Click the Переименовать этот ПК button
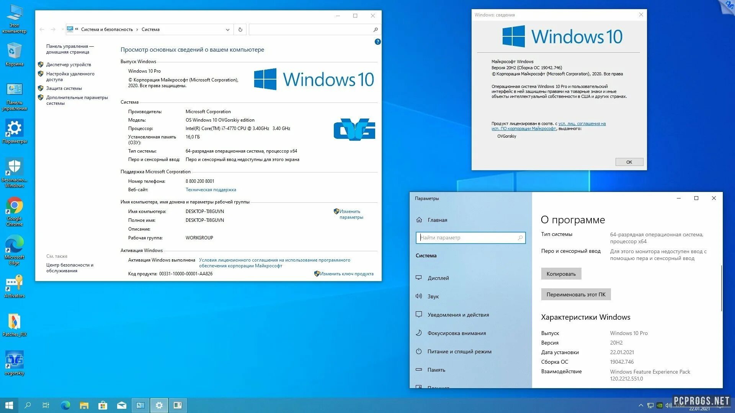 (x=576, y=294)
